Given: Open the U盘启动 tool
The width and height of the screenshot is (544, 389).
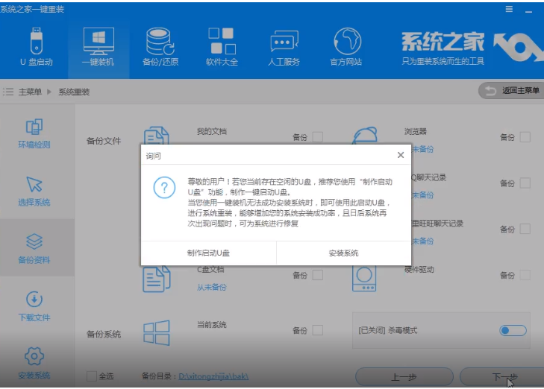Looking at the screenshot, I should tap(36, 47).
